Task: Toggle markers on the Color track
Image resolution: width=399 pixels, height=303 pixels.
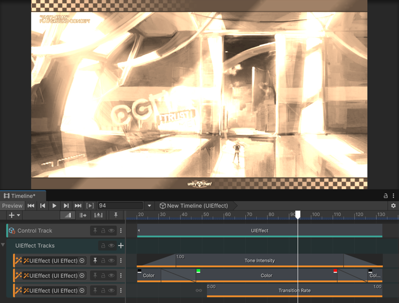Action: pos(95,275)
